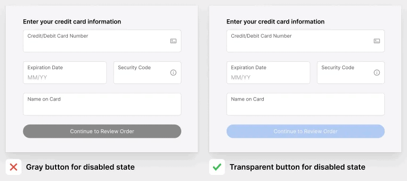Viewport: 407px width, 181px height.
Task: Click Security Code info icon above the blue button
Action: point(377,73)
